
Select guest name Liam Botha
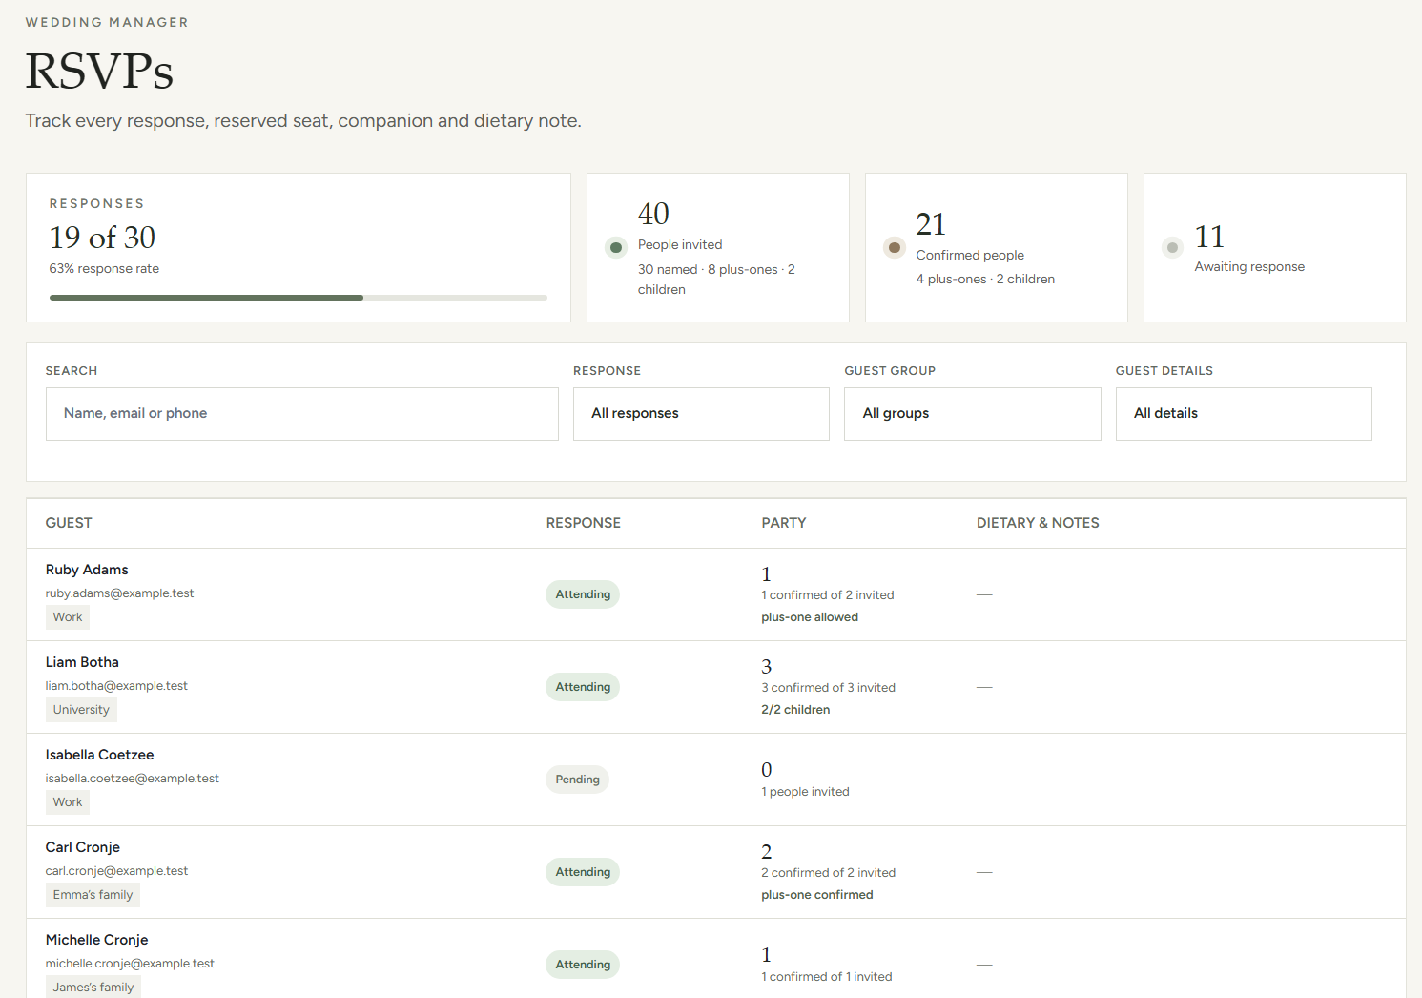tap(82, 662)
